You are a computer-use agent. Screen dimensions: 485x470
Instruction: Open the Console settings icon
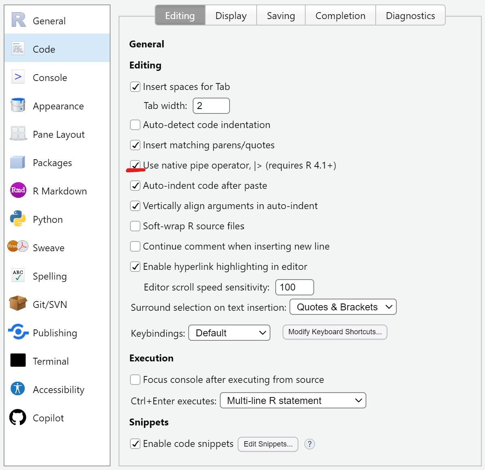pos(18,77)
